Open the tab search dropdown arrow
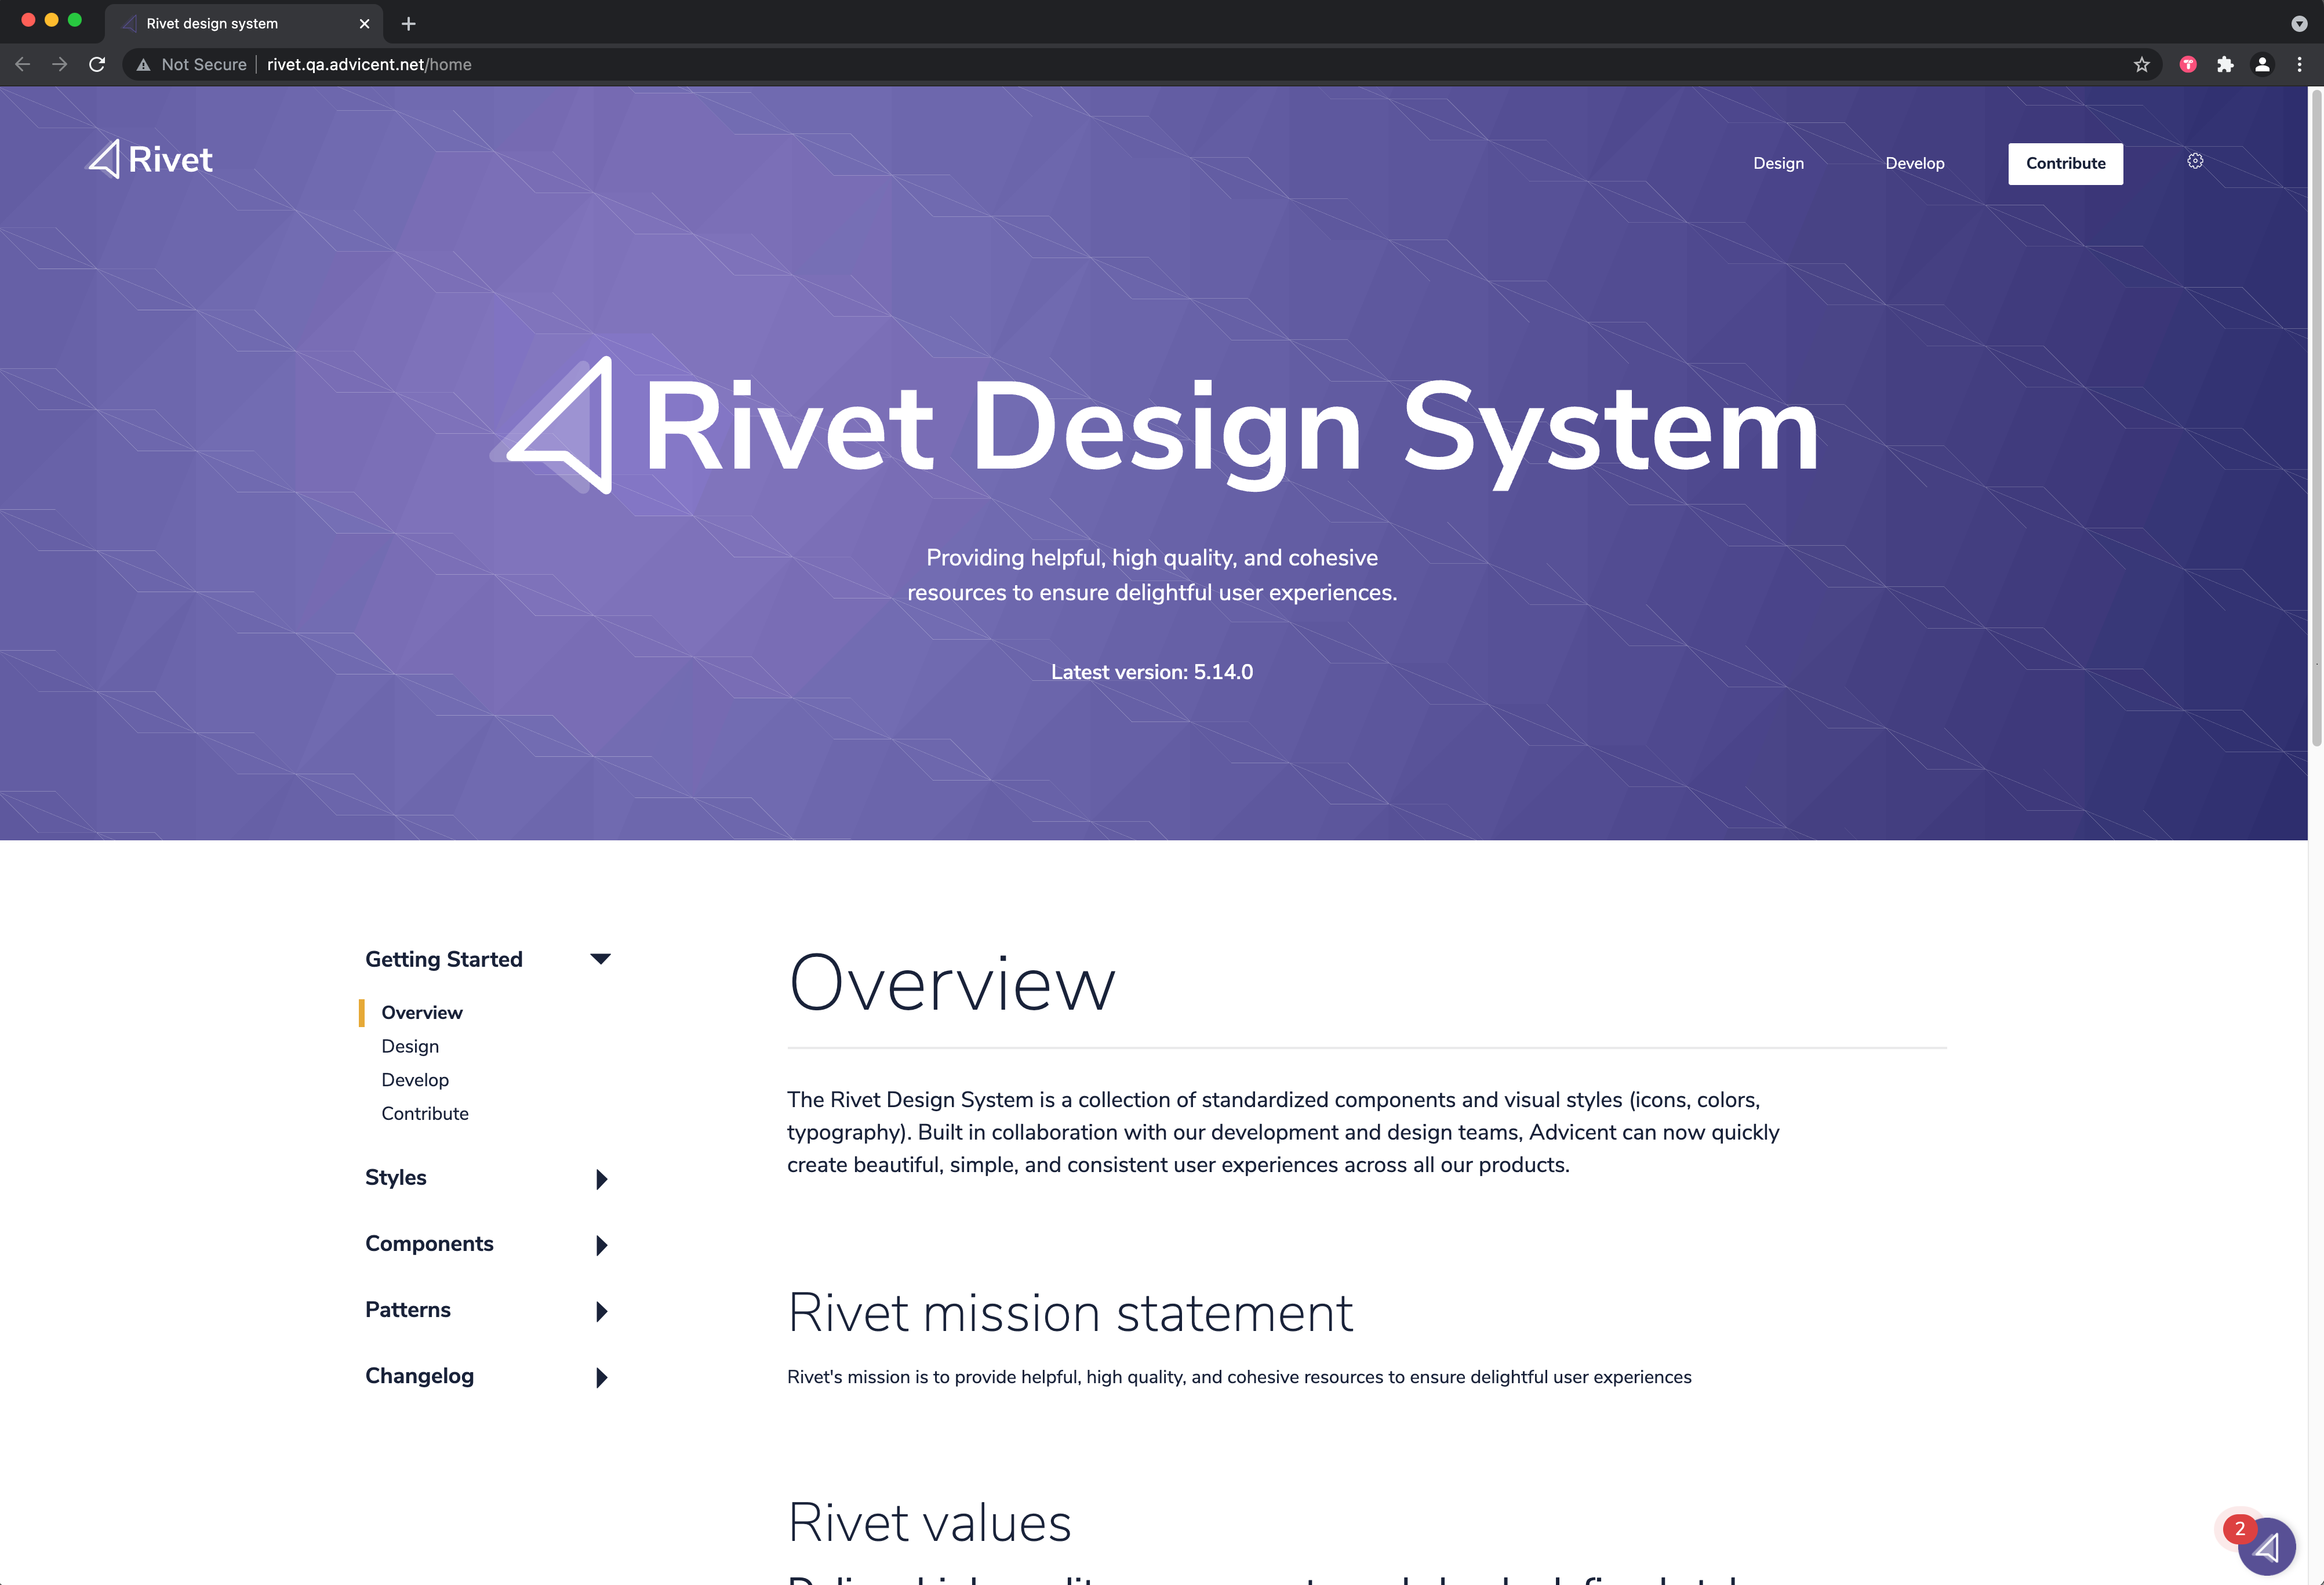2324x1585 pixels. (x=2299, y=23)
